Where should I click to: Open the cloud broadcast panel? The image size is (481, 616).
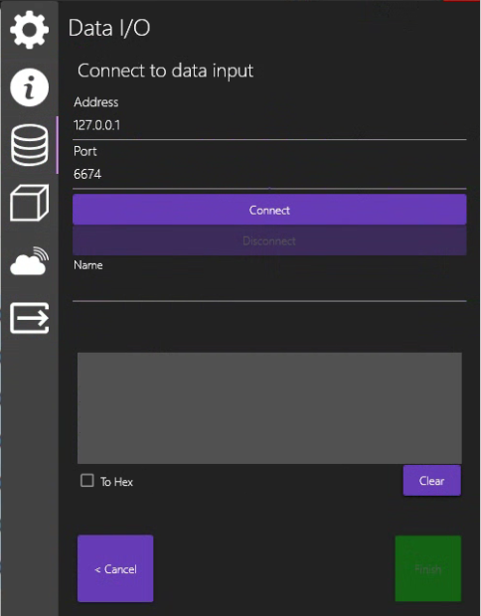pos(30,261)
